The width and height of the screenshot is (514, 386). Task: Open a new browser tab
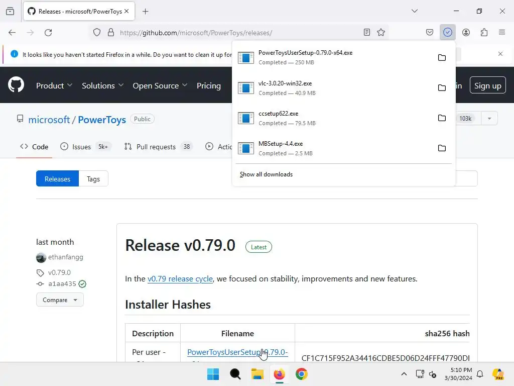click(145, 12)
